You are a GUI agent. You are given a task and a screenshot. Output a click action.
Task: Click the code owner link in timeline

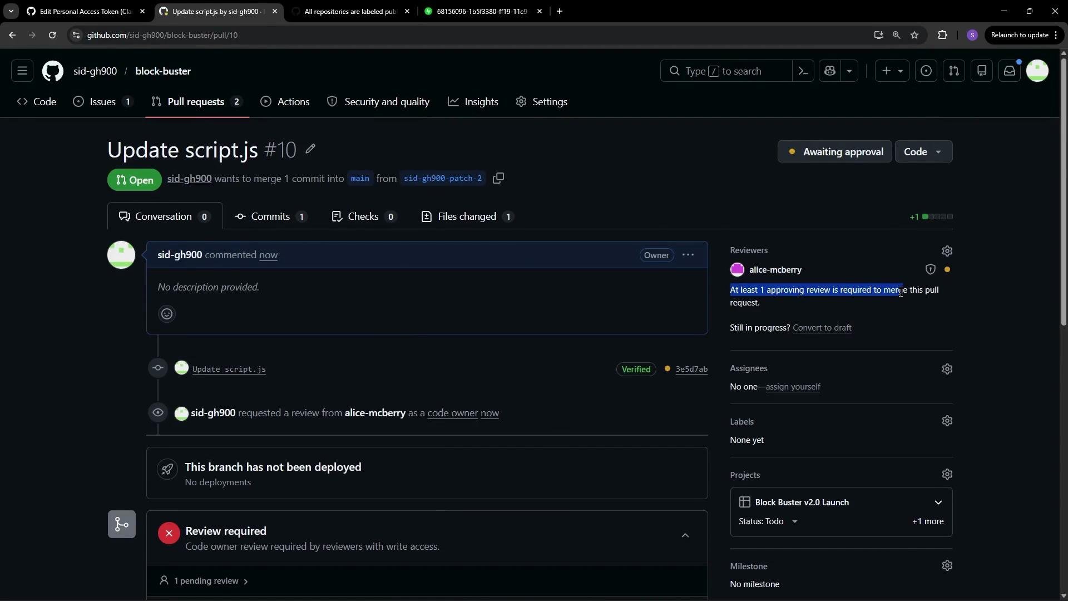(452, 413)
